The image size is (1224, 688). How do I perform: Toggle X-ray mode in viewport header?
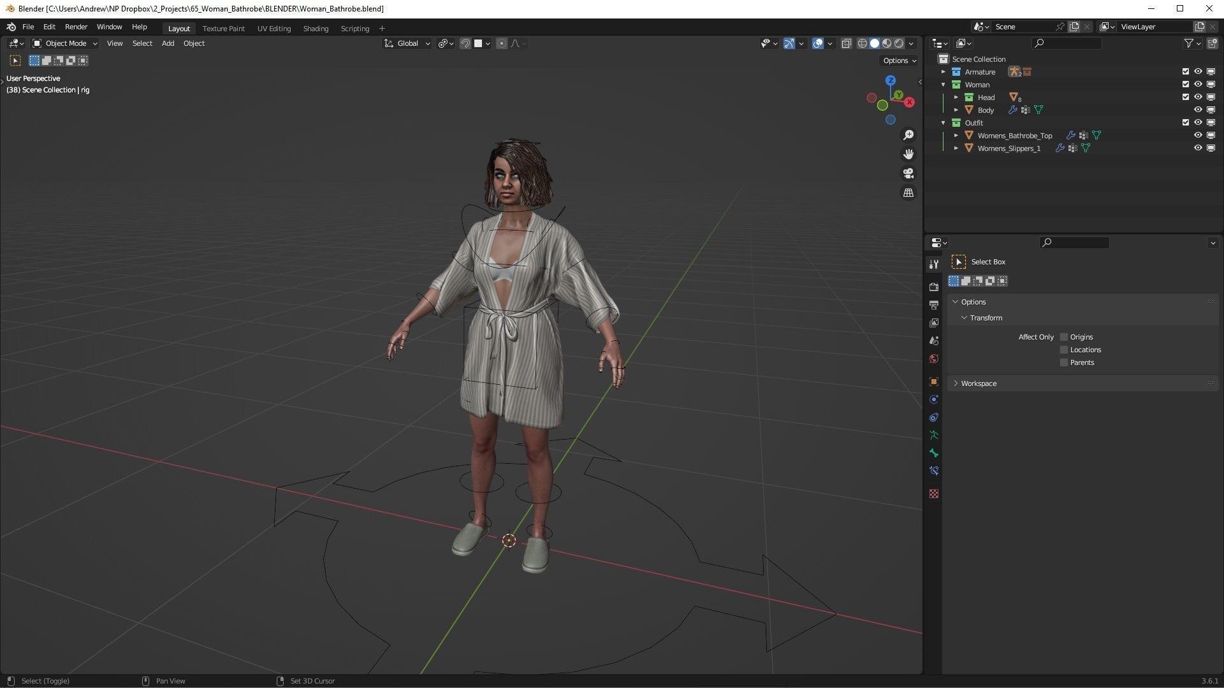click(846, 43)
